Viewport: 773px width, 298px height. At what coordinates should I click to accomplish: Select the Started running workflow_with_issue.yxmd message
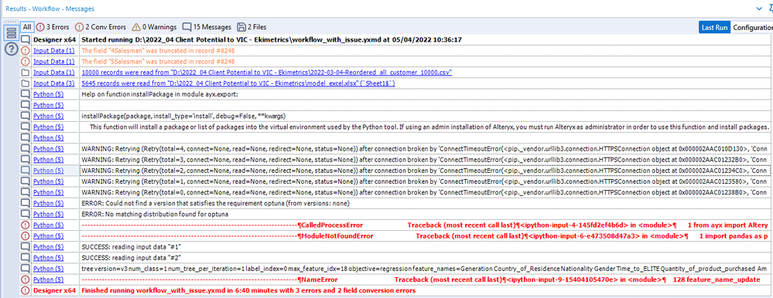271,40
